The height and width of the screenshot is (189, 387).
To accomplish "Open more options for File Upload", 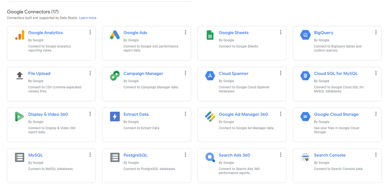I will (x=90, y=73).
